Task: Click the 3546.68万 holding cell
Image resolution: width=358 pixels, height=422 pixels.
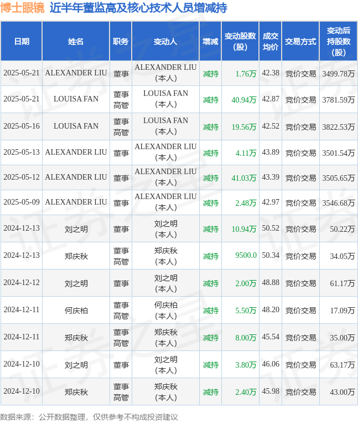Action: [339, 202]
